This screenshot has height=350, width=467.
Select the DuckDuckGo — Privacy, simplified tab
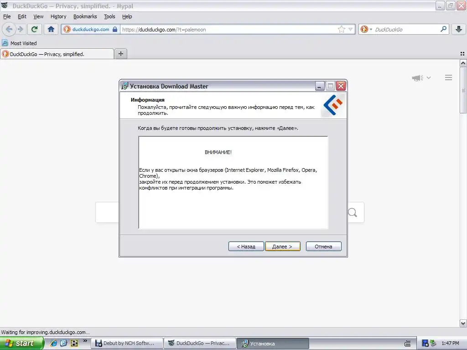[57, 54]
